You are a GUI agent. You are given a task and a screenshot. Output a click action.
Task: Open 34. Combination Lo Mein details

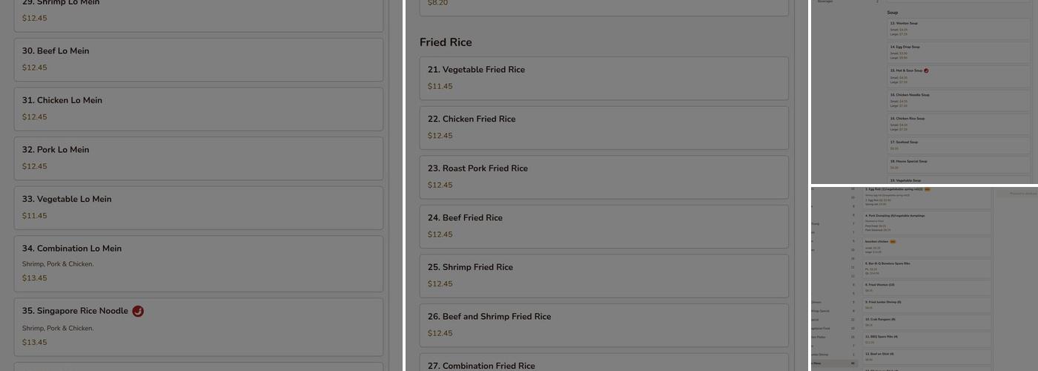(198, 263)
